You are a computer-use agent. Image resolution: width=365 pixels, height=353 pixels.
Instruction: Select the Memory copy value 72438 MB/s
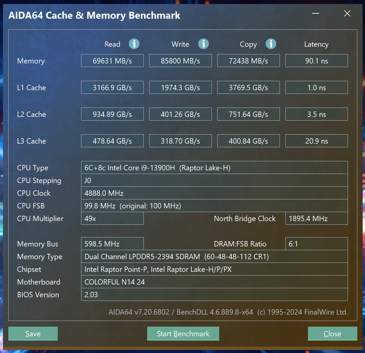248,61
